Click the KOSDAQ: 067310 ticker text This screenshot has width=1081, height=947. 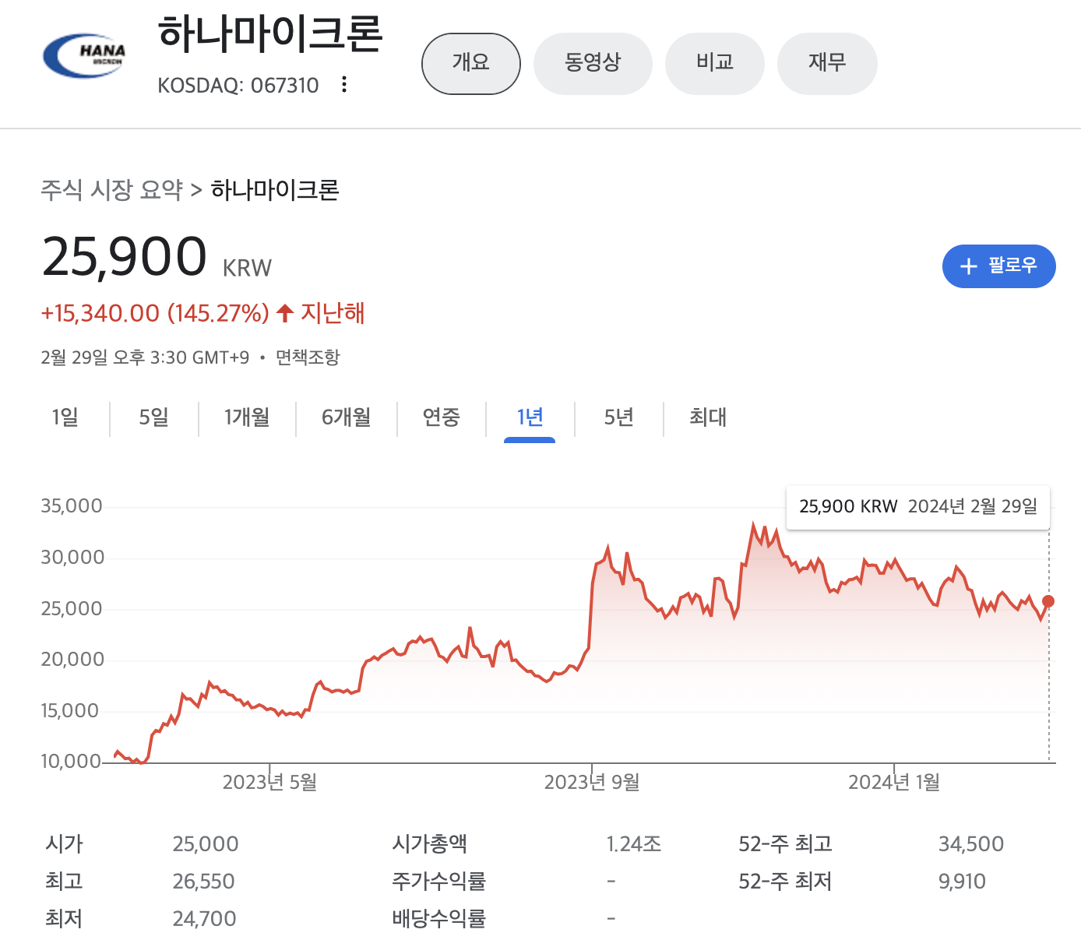[x=238, y=85]
